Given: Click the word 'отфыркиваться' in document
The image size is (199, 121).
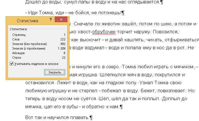Looking at the screenshot, I should (182, 40).
